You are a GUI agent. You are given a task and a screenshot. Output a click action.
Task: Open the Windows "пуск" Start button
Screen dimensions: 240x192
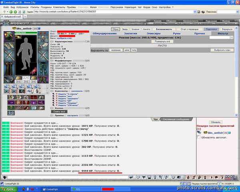[8, 189]
